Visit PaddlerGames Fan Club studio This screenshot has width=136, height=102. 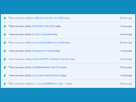click(x=48, y=67)
